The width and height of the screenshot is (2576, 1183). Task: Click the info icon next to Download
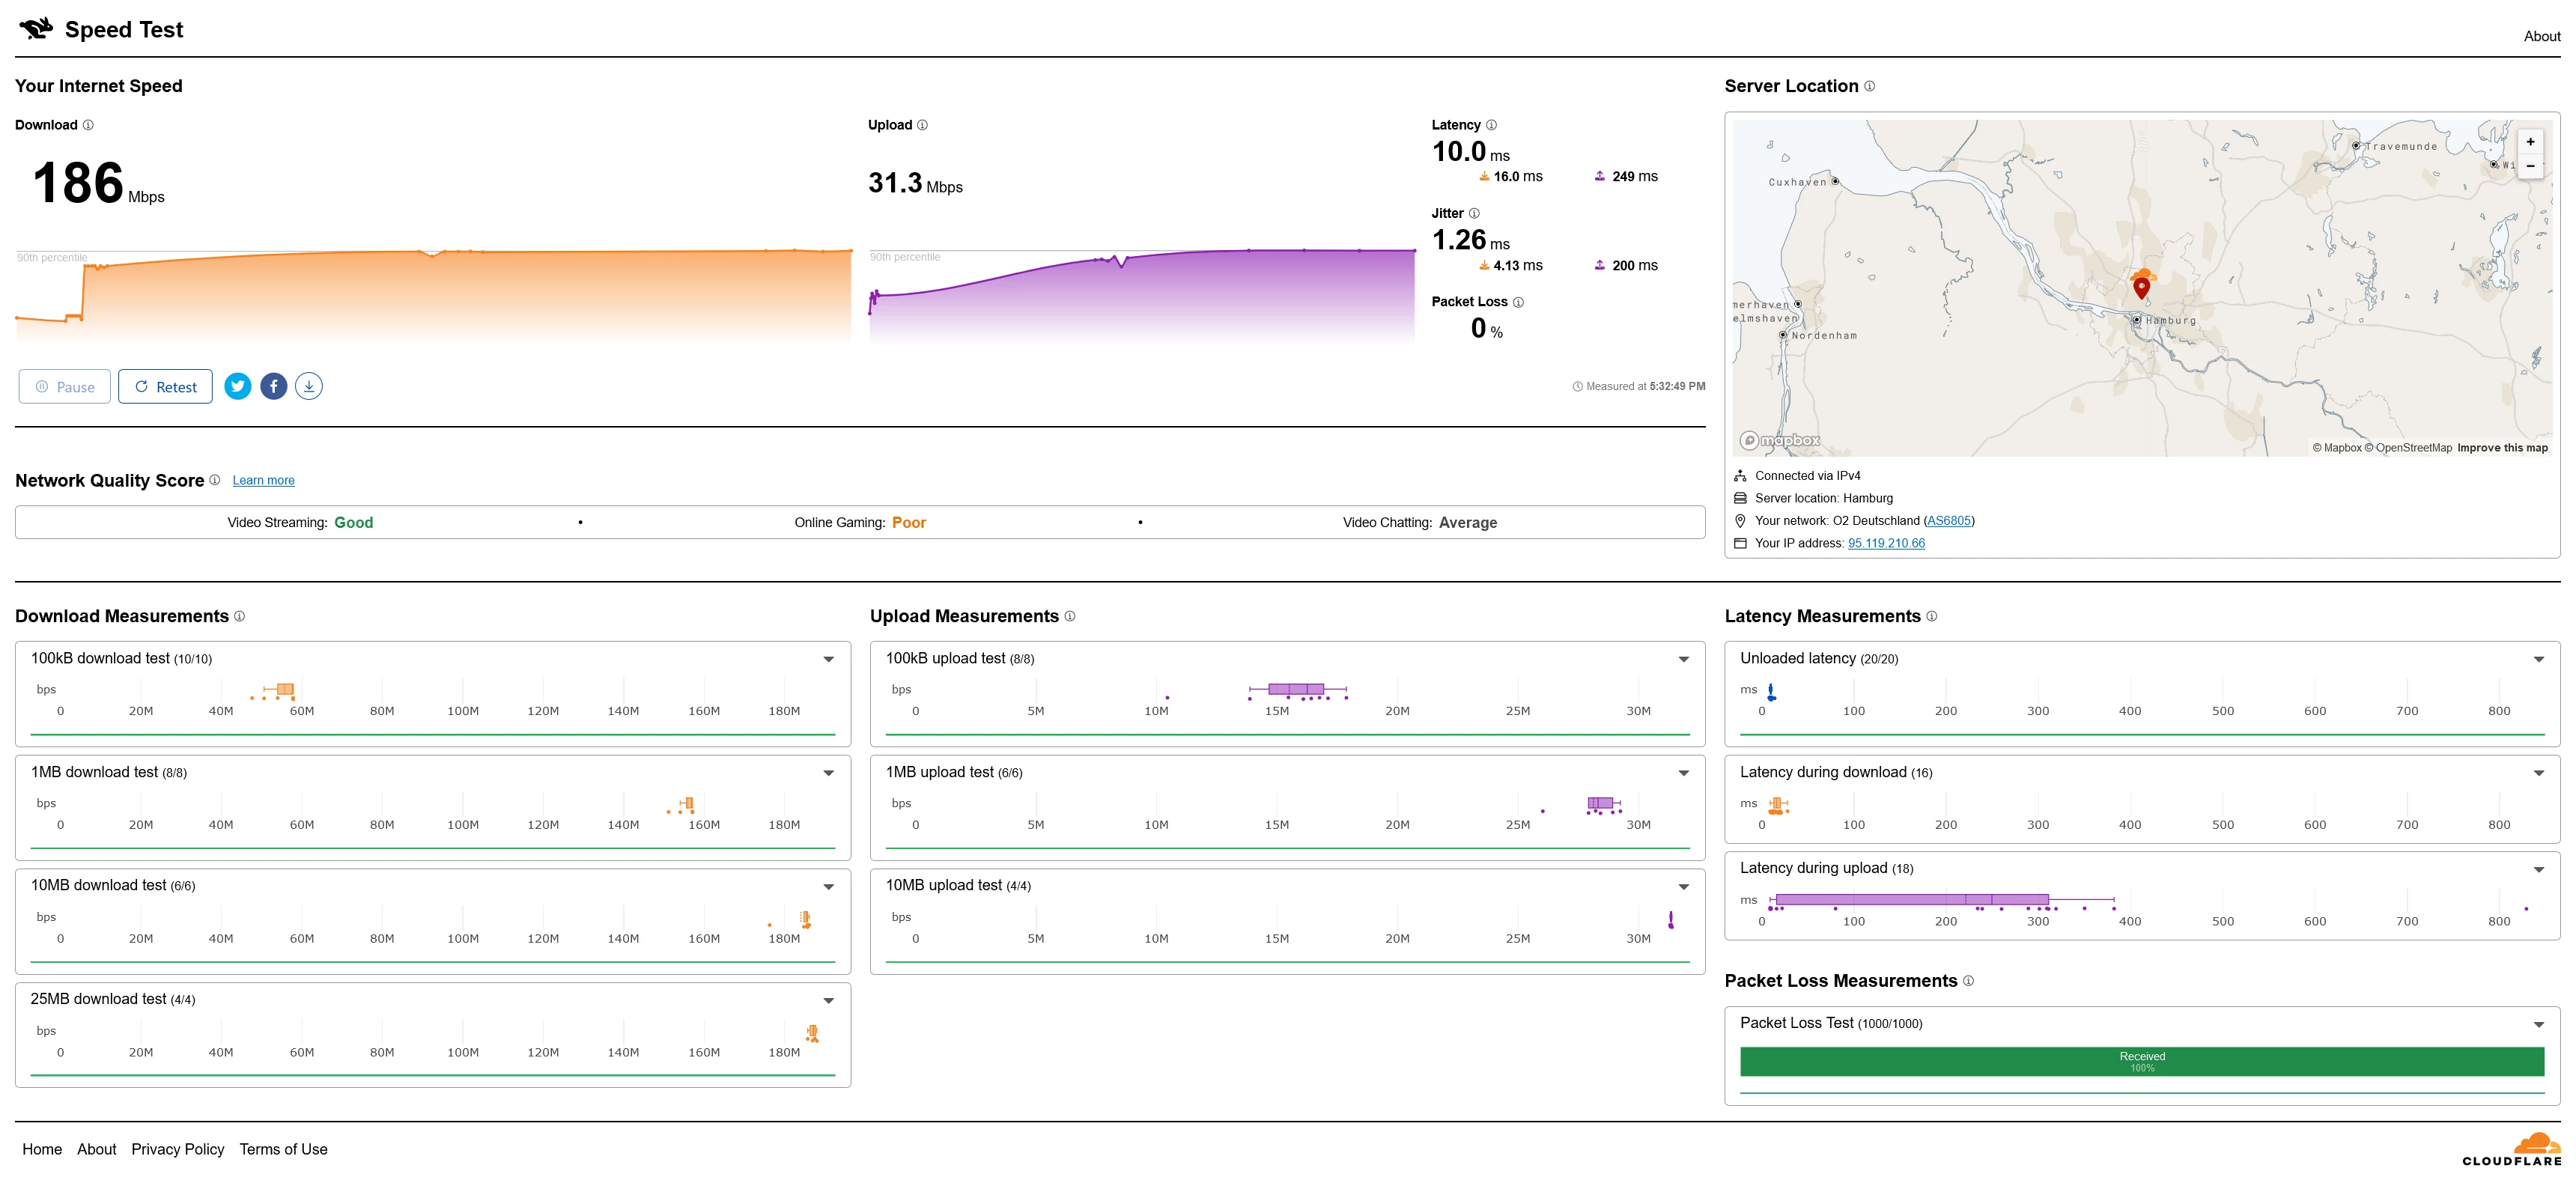coord(88,125)
